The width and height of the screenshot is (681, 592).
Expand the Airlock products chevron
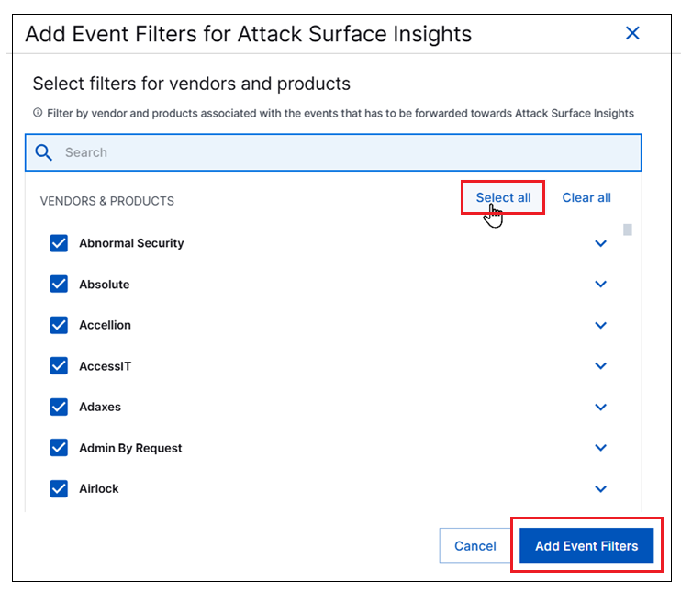point(601,488)
